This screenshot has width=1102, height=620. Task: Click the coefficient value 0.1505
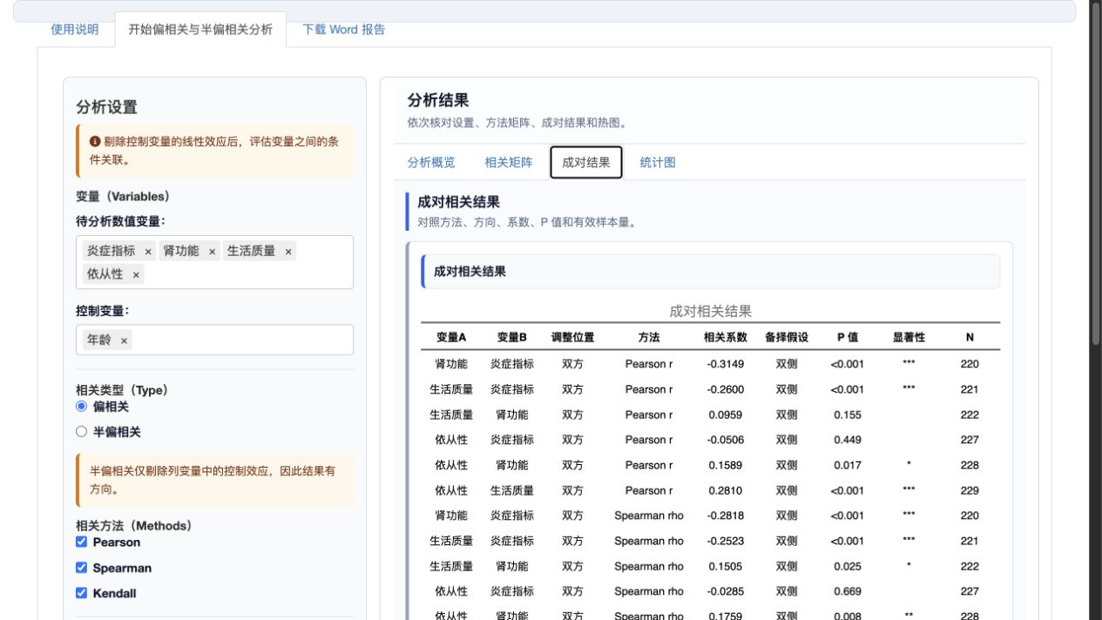click(x=726, y=566)
